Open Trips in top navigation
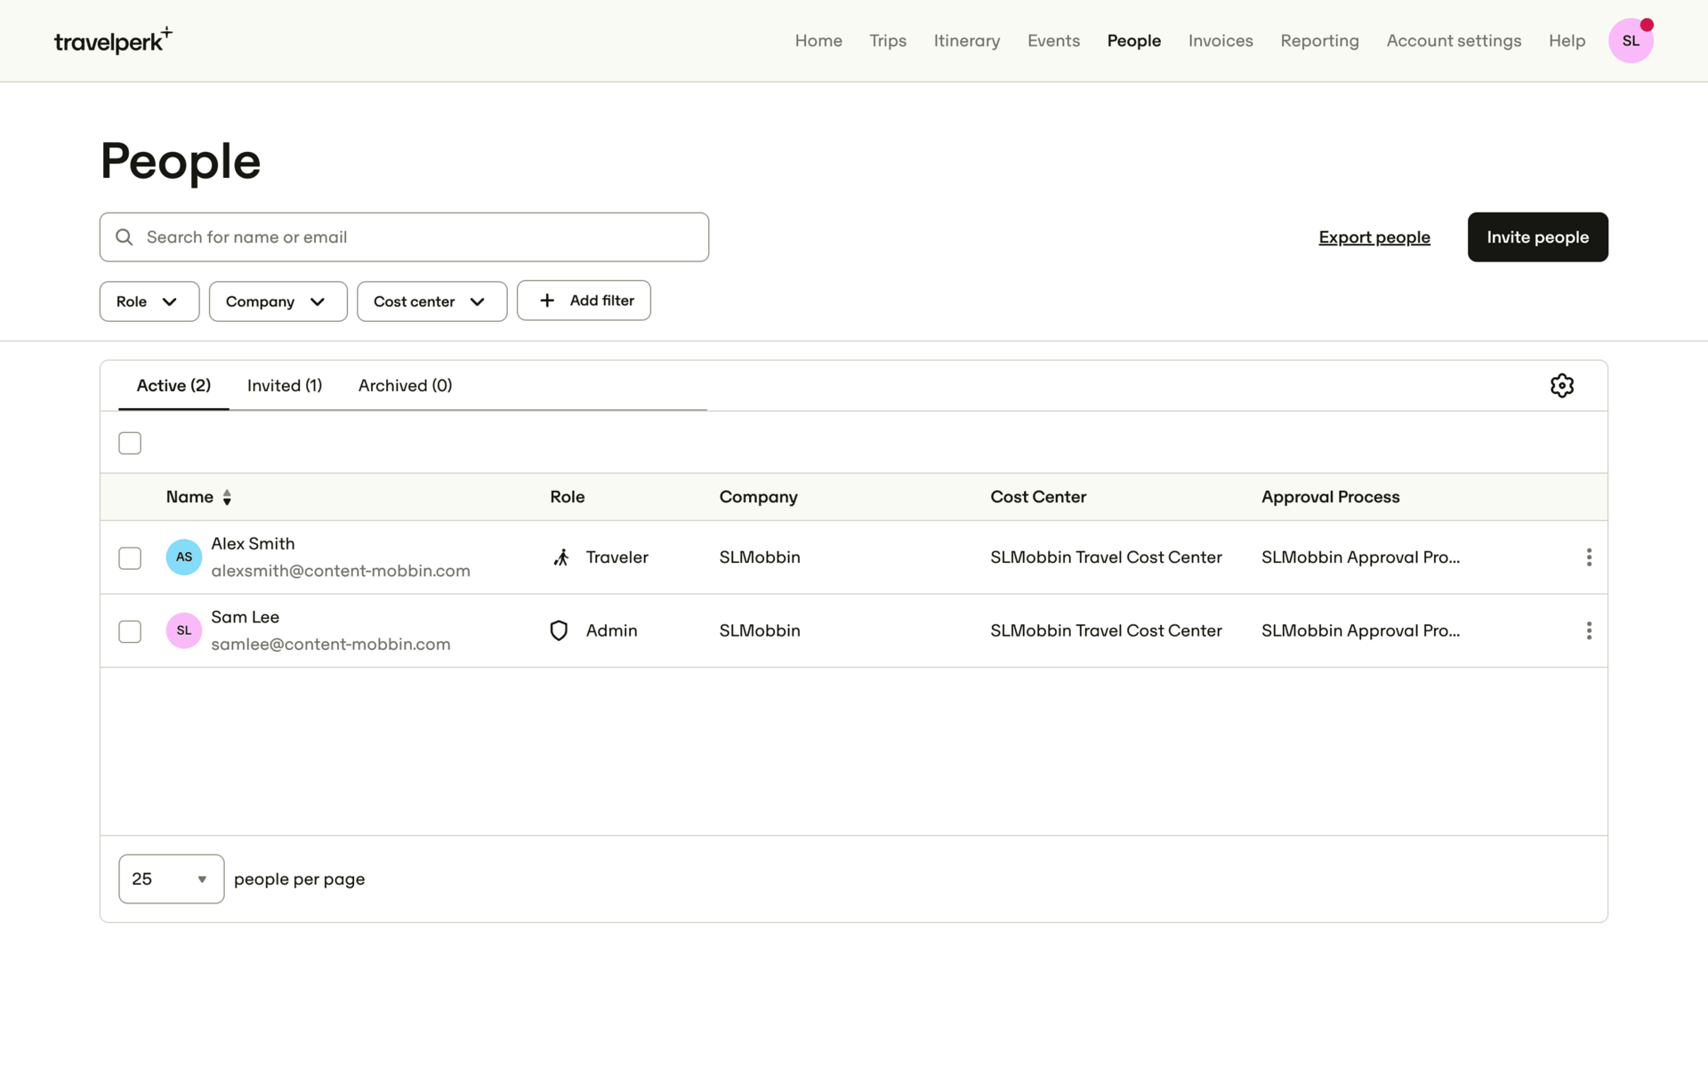The width and height of the screenshot is (1708, 1067). pos(888,41)
